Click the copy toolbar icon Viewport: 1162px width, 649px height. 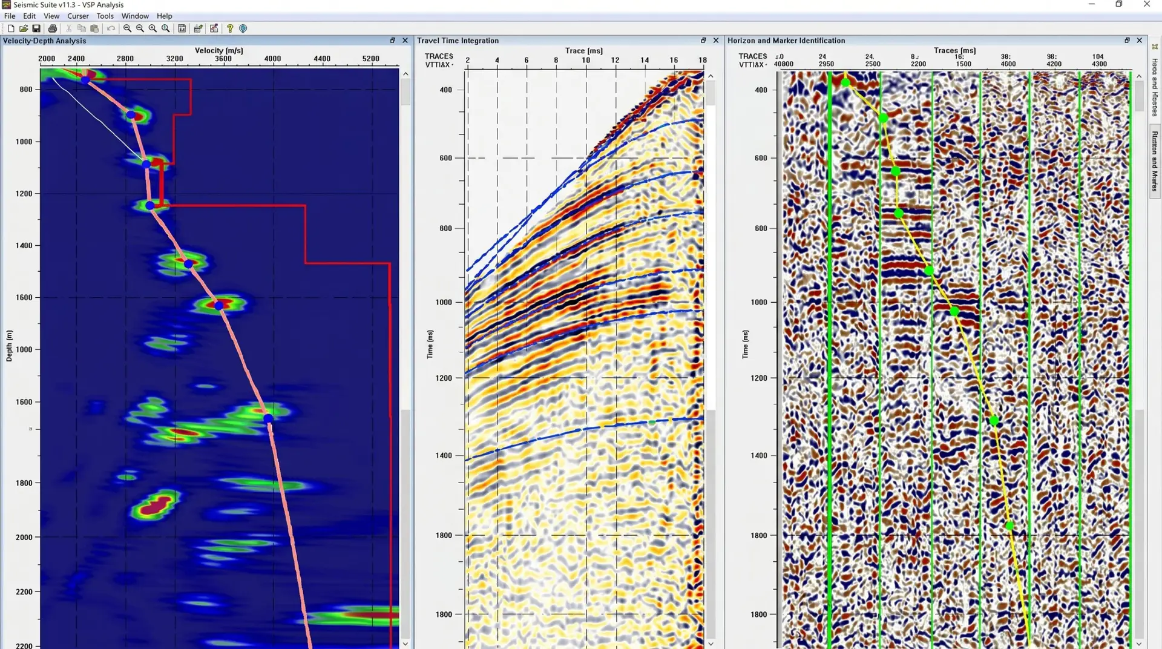click(x=82, y=28)
